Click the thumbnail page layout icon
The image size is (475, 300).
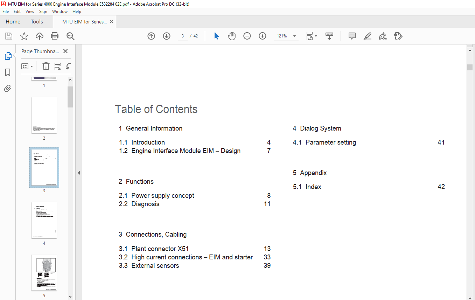point(58,66)
